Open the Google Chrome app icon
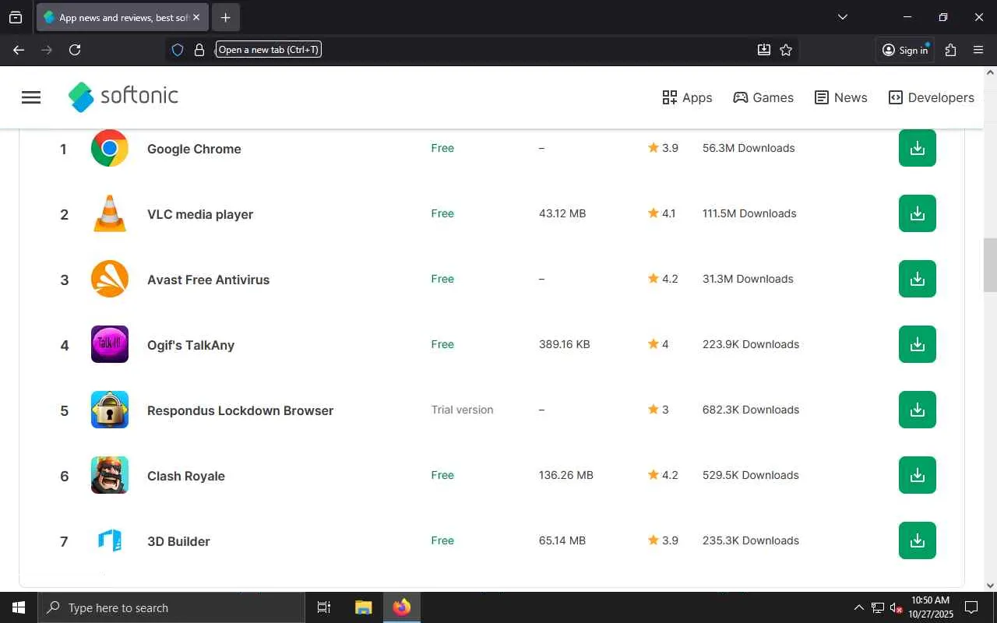Image resolution: width=997 pixels, height=623 pixels. (110, 148)
